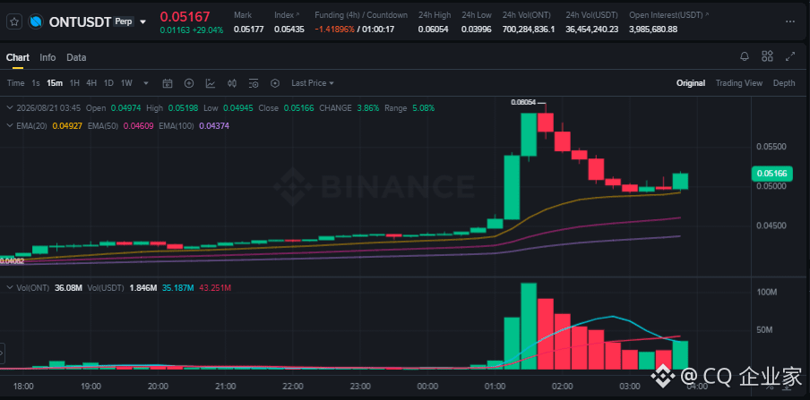This screenshot has width=810, height=400.
Task: Click the Vol(ONT) 36.08M reading
Action: [x=68, y=287]
